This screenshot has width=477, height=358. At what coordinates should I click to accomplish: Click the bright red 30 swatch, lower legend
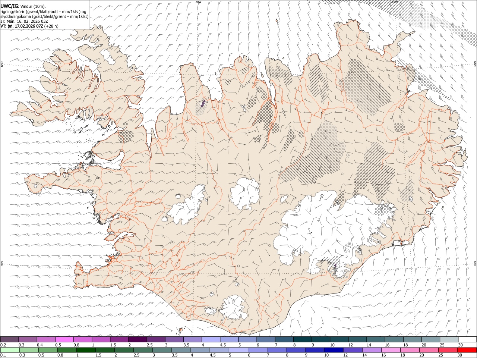[x=467, y=350]
